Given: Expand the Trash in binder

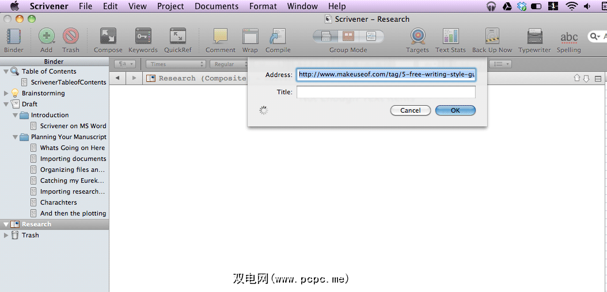Looking at the screenshot, I should (5, 235).
